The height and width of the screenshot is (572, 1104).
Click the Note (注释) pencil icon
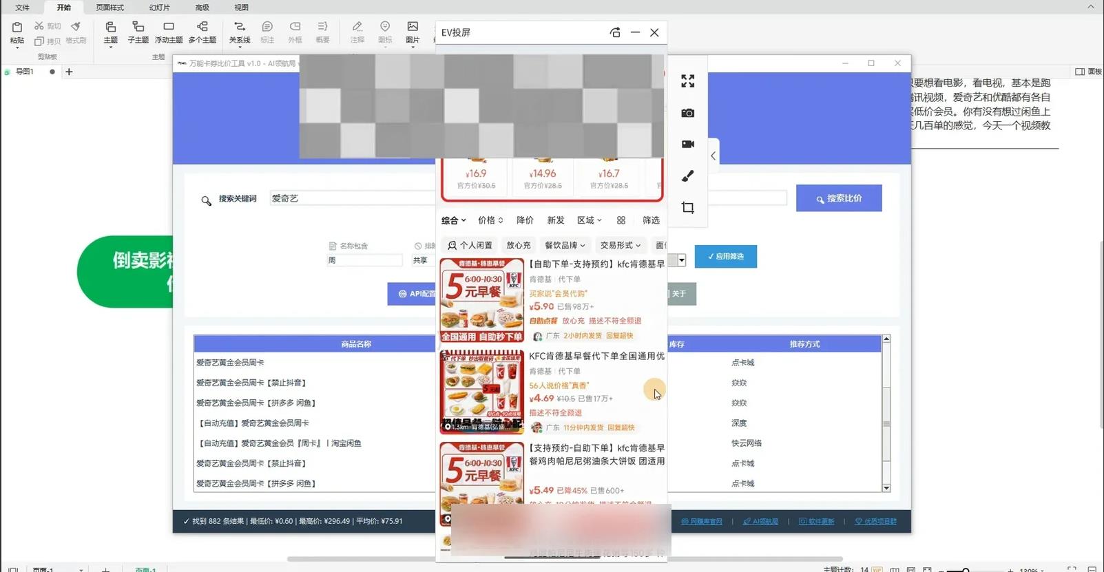[x=357, y=27]
